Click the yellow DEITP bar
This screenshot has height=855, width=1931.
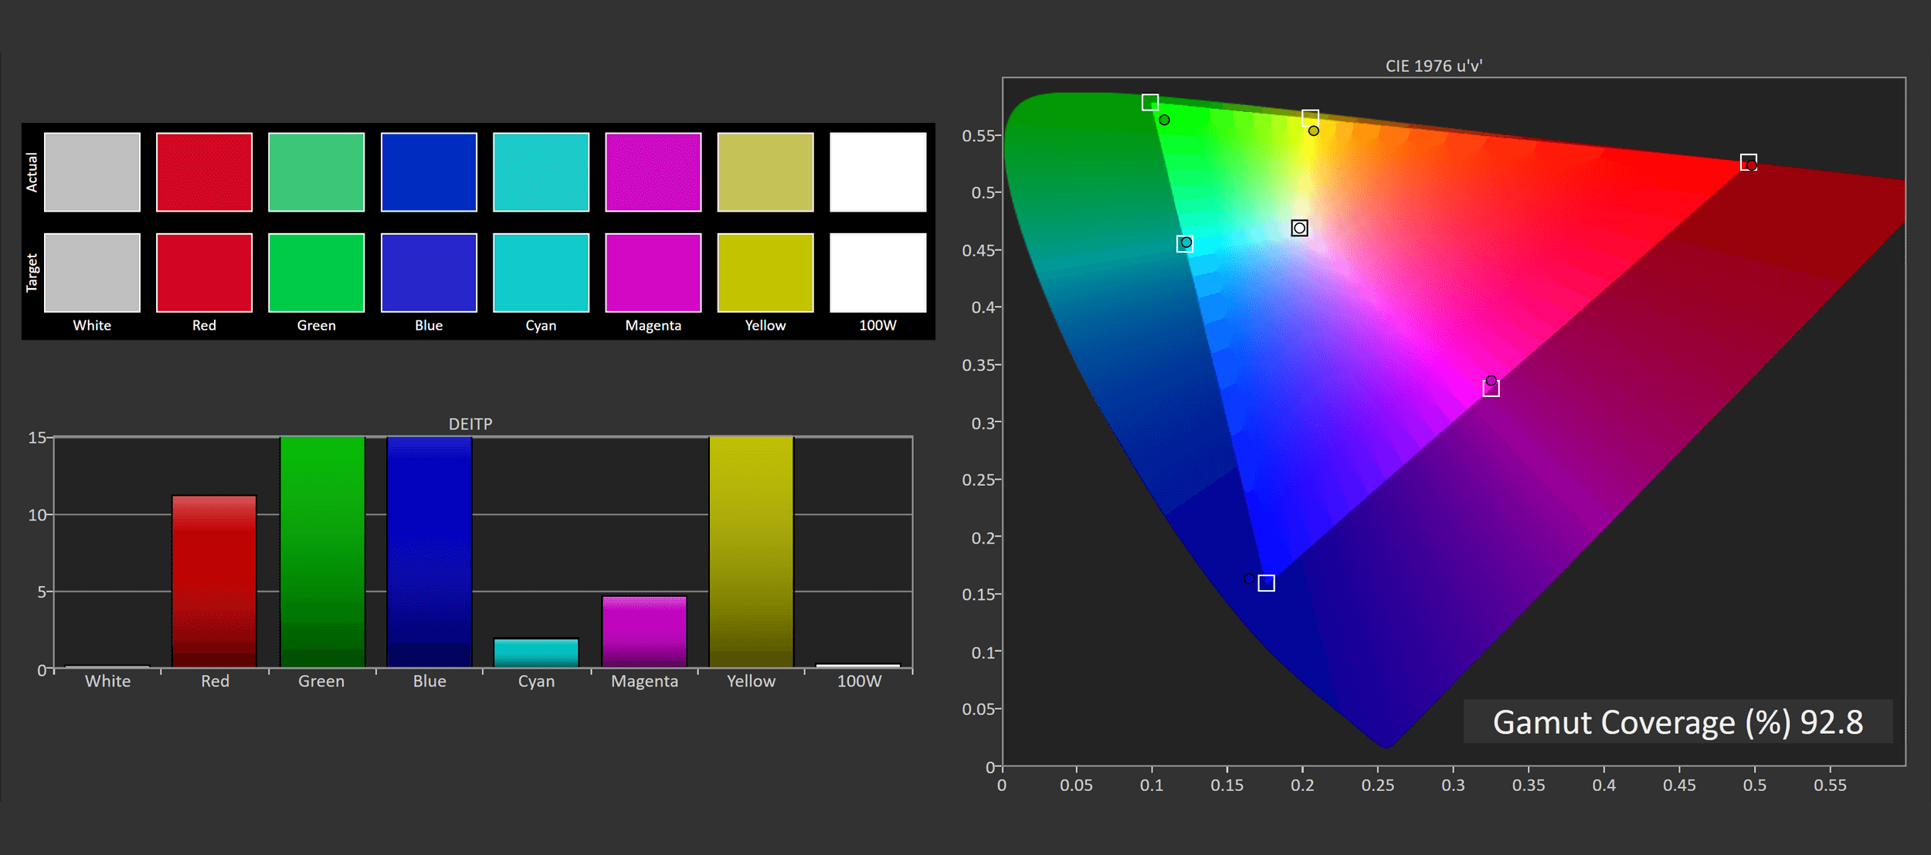(x=751, y=551)
